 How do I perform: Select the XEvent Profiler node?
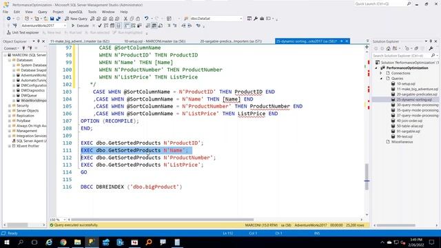[28, 146]
